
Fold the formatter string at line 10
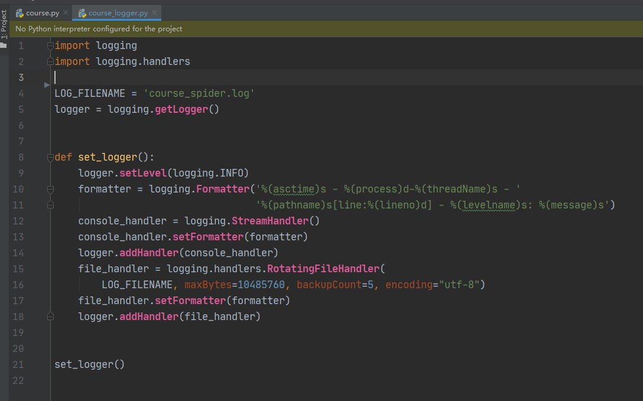[50, 189]
